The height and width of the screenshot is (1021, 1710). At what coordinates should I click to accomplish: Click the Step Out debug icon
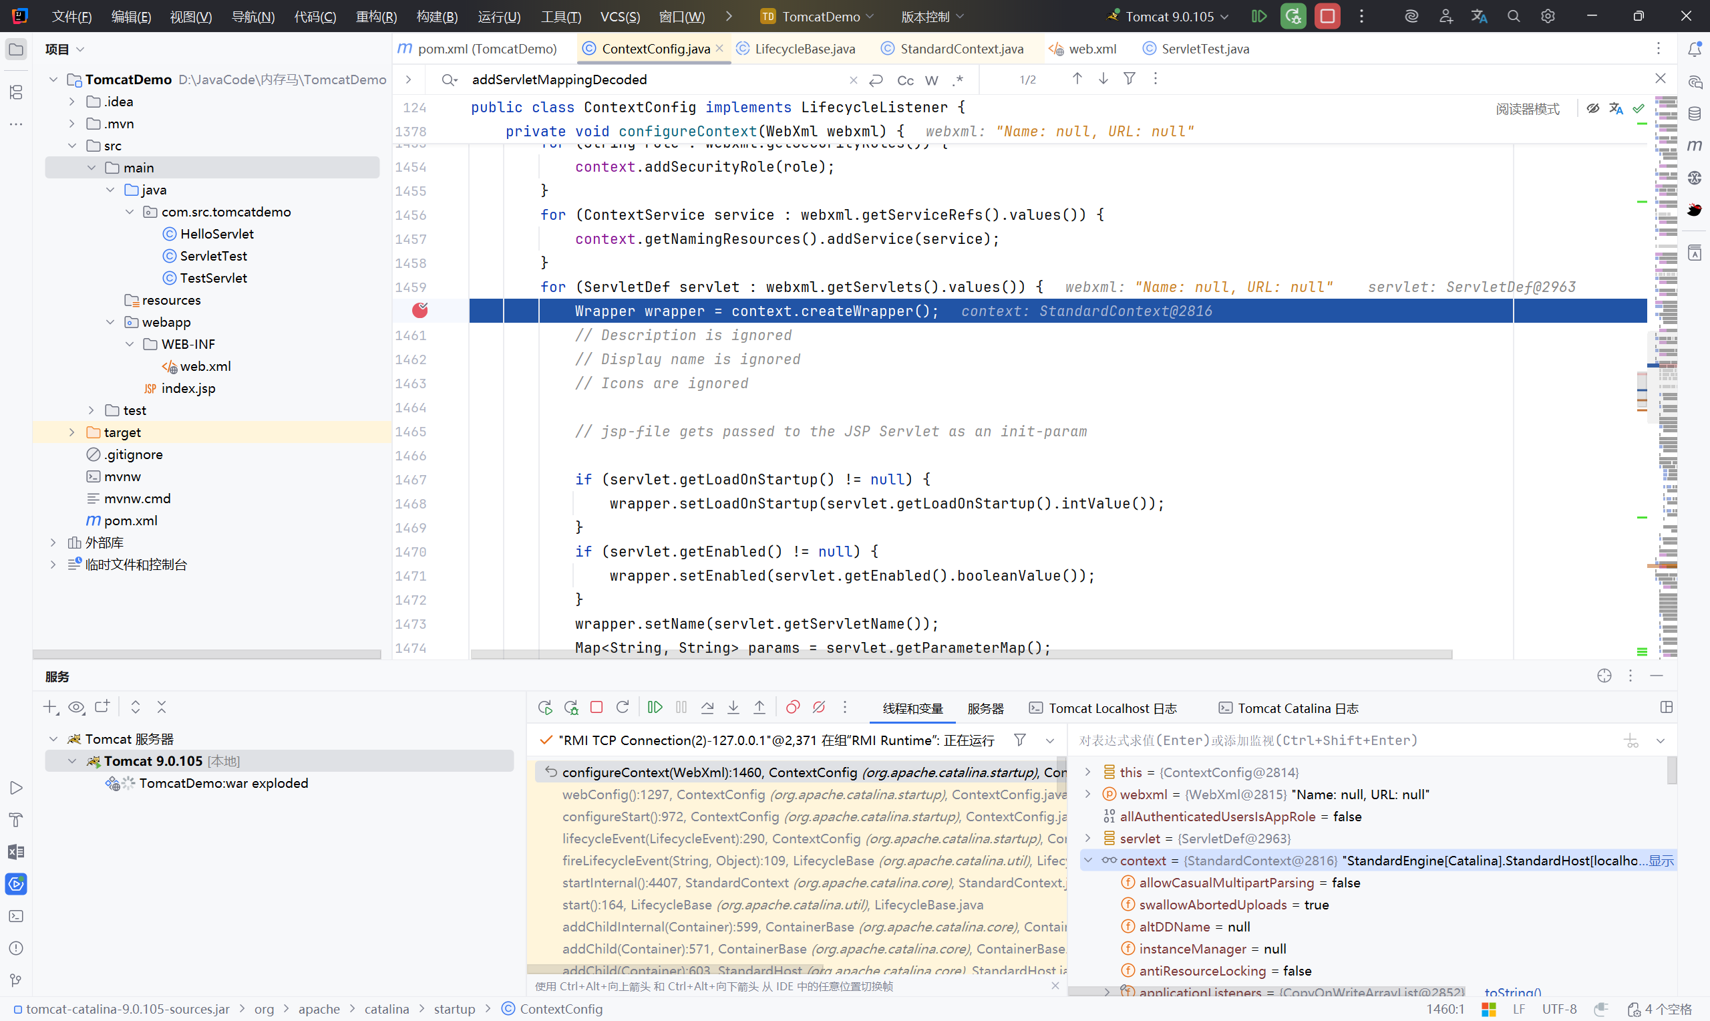click(759, 707)
